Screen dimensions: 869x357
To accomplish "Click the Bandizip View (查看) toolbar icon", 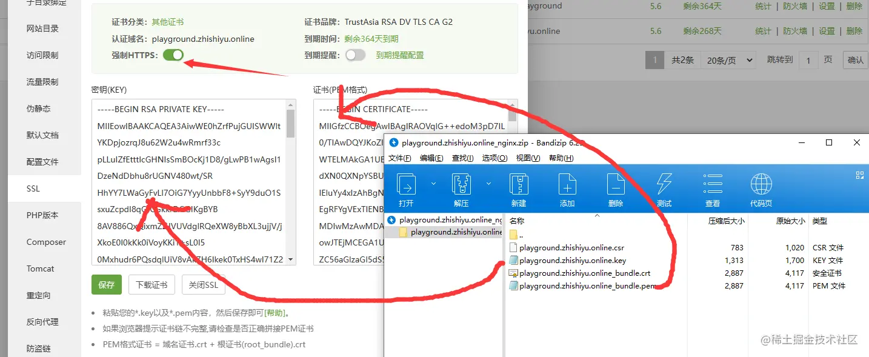I will click(x=713, y=184).
